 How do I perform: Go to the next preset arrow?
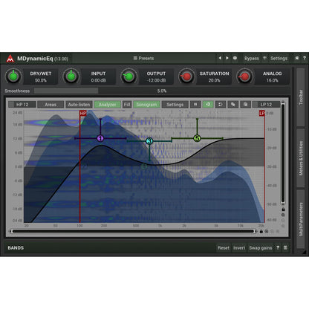pyautogui.click(x=227, y=58)
